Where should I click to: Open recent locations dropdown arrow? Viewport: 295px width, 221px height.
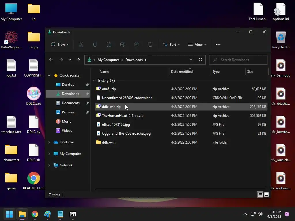coord(70,60)
